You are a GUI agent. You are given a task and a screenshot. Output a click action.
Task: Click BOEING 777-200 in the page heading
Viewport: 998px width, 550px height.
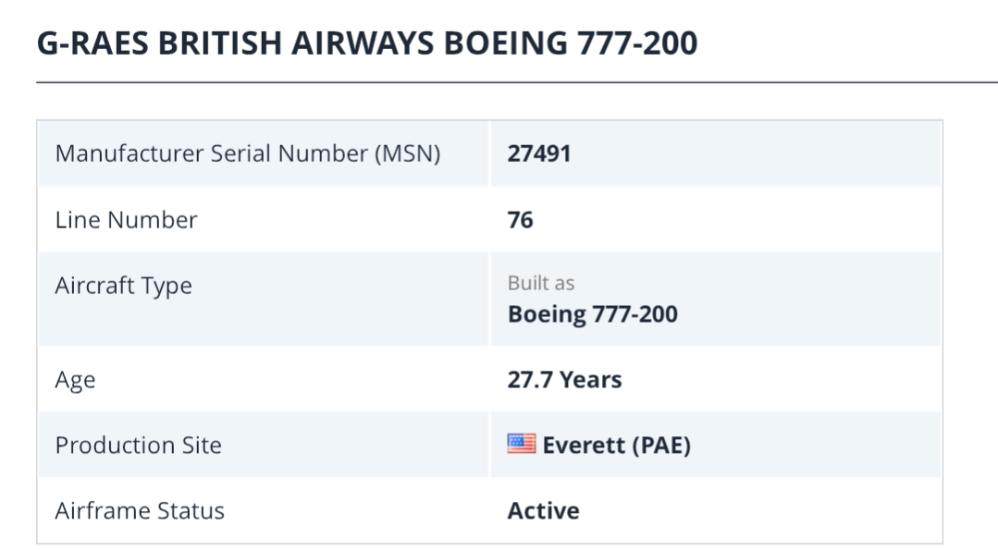[x=571, y=43]
